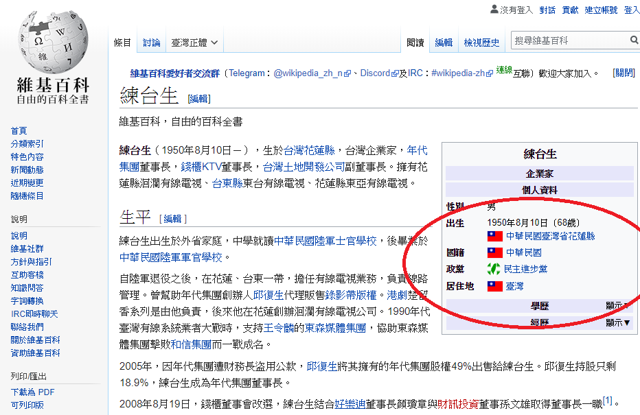Open 維基社群 in the sidebar
The height and width of the screenshot is (415, 640).
point(27,249)
